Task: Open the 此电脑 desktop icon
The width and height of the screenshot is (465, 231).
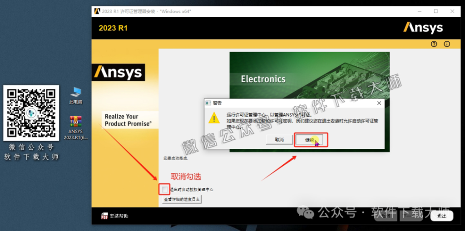Action: tap(76, 95)
